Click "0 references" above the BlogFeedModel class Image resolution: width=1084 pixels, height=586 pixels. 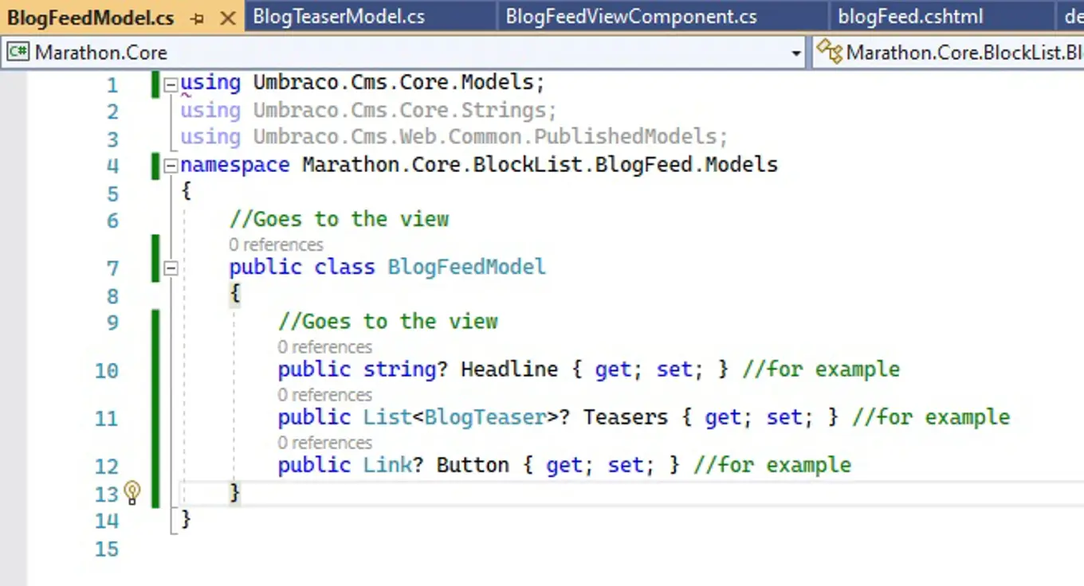276,244
